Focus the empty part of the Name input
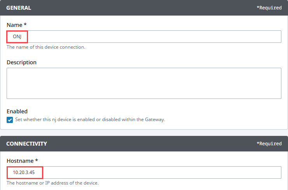 [x=154, y=37]
